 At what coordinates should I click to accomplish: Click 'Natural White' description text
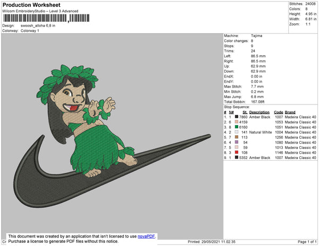click(x=261, y=132)
